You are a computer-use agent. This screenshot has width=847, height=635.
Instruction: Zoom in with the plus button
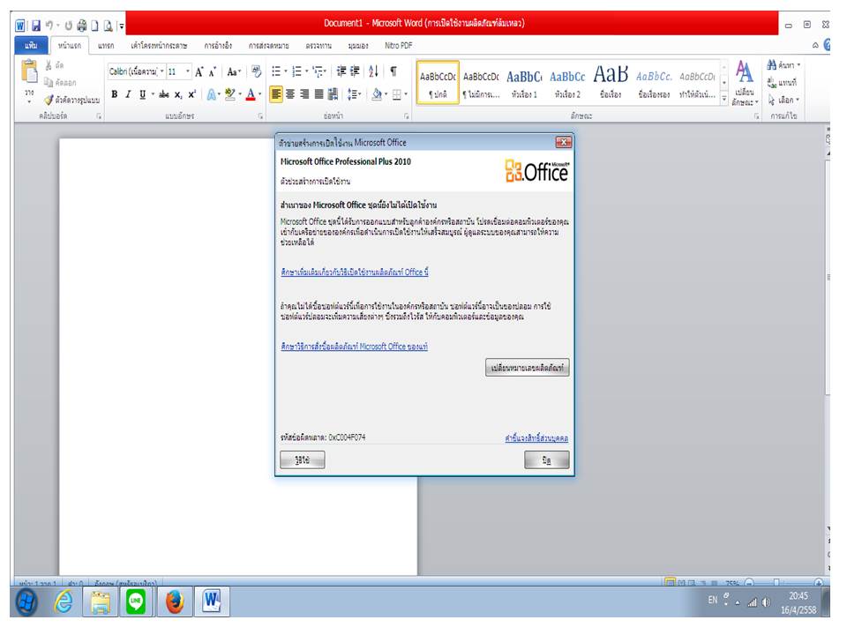(819, 583)
